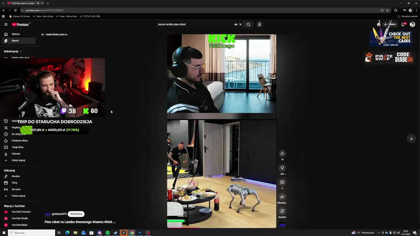This screenshot has height=236, width=420.
Task: Go to the next Short with the down arrow
Action: click(x=411, y=138)
